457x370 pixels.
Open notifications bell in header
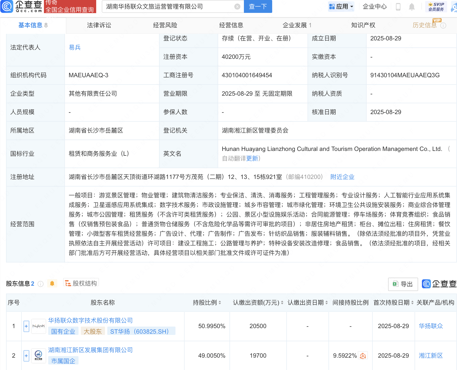click(x=412, y=7)
